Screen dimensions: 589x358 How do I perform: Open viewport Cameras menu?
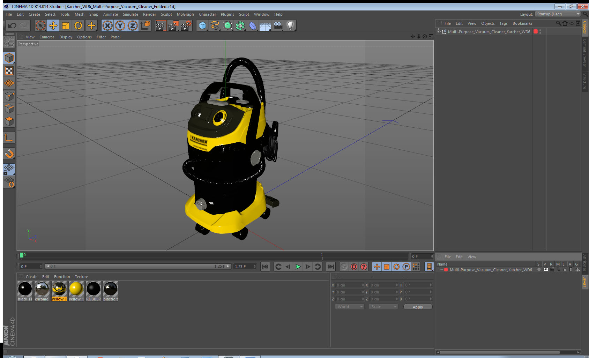tap(47, 37)
